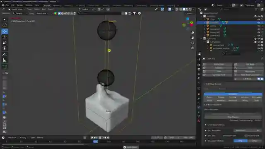
Task: Toggle FLIP Fluid show in viewport button
Action: coord(259,79)
